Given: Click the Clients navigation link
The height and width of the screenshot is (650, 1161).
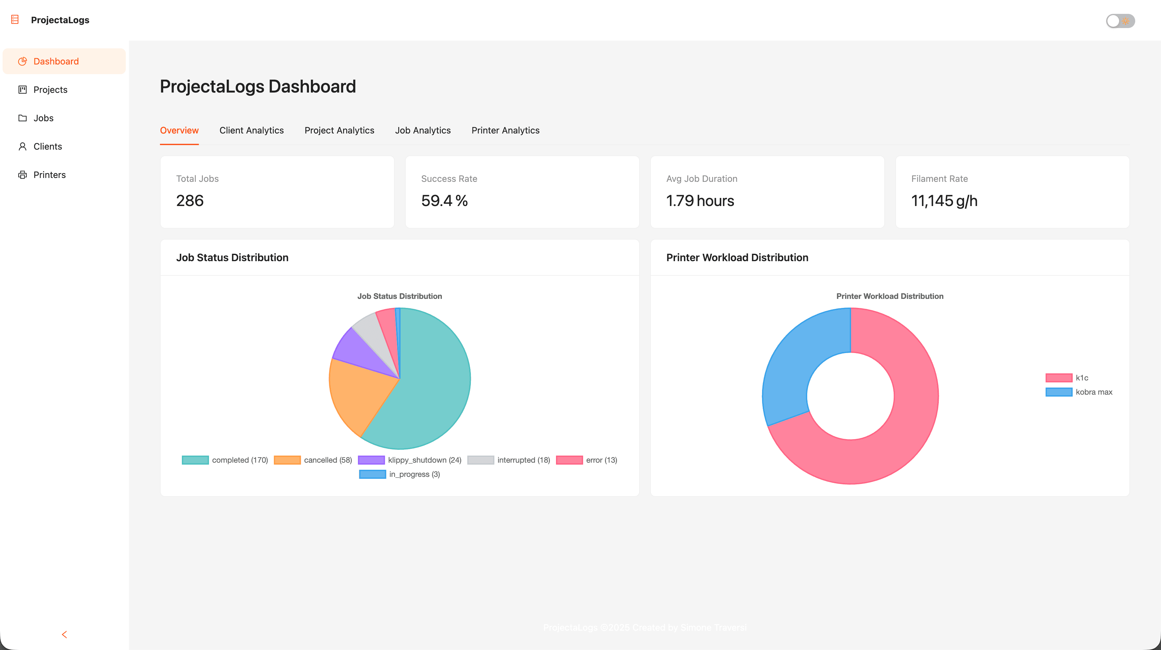Looking at the screenshot, I should click(x=48, y=146).
